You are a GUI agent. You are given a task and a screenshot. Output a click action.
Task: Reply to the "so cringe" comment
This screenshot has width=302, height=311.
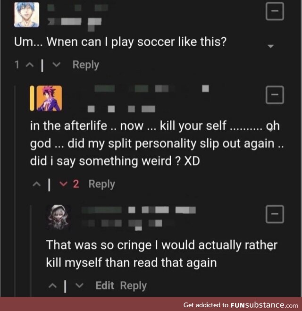pyautogui.click(x=133, y=286)
